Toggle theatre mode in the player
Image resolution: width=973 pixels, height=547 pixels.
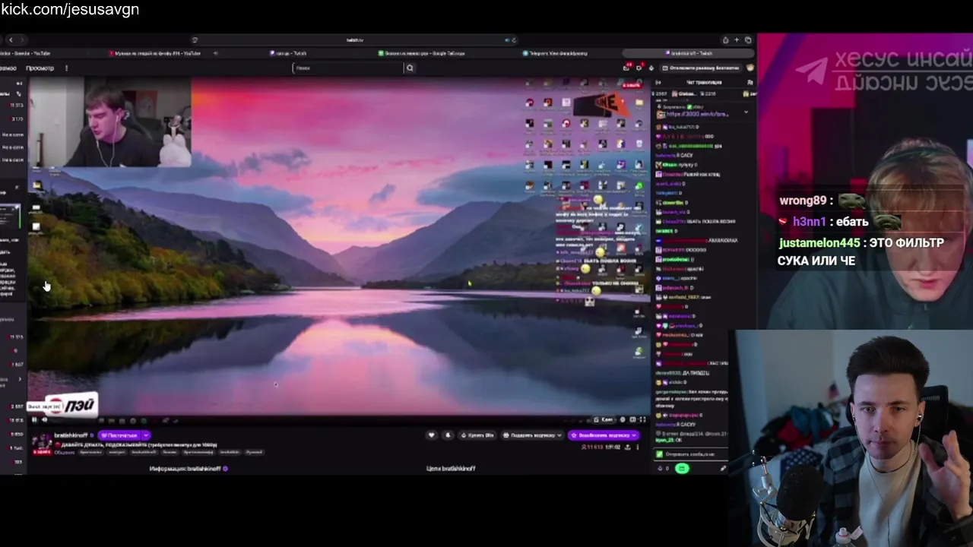(632, 419)
